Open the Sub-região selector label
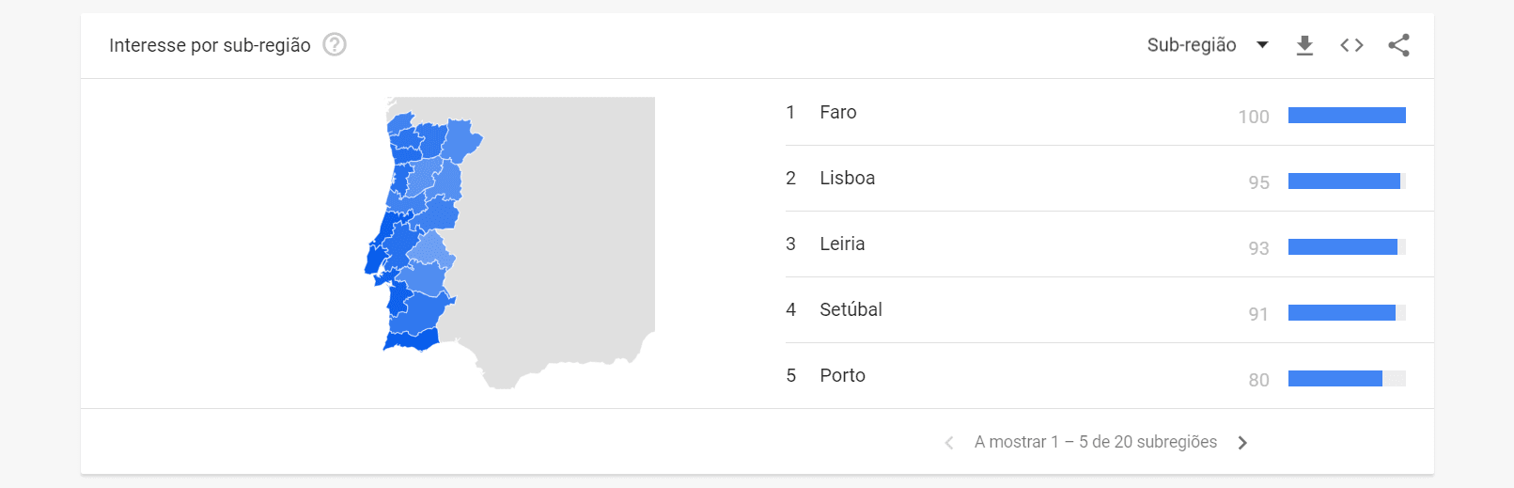 tap(1192, 45)
